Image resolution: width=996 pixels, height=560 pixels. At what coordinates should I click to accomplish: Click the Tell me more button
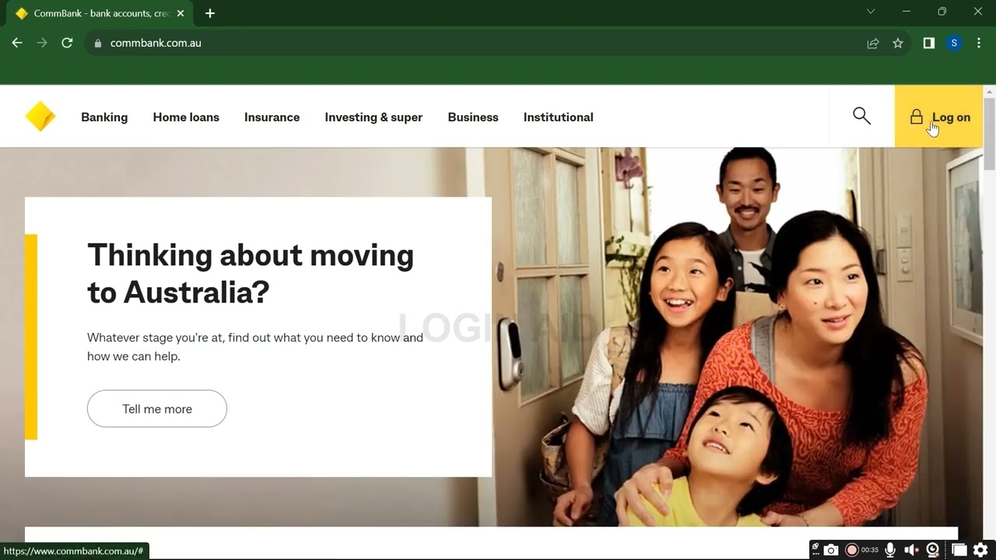(x=157, y=408)
